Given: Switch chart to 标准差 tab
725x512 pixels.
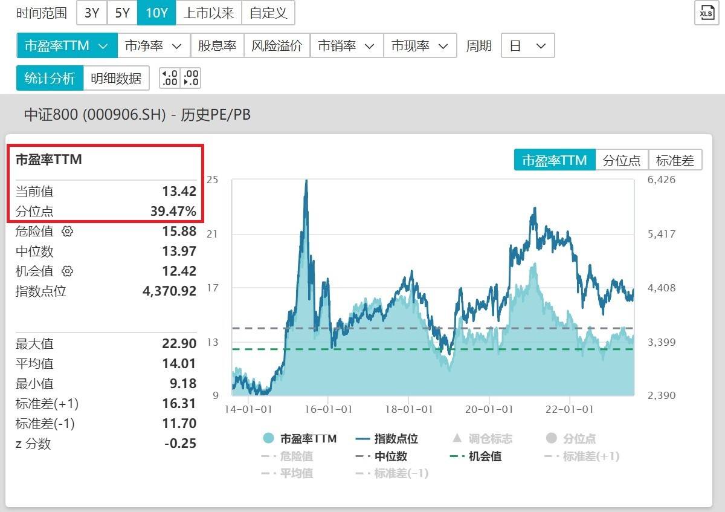Looking at the screenshot, I should (x=675, y=160).
